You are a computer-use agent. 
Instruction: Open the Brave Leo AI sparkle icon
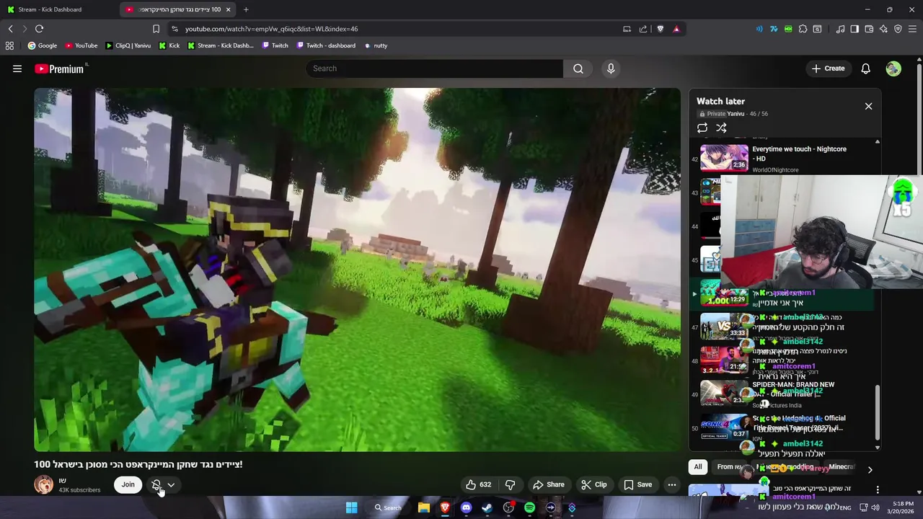tap(883, 29)
